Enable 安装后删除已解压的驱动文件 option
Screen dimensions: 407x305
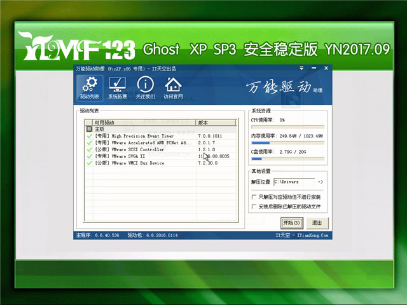pyautogui.click(x=254, y=207)
